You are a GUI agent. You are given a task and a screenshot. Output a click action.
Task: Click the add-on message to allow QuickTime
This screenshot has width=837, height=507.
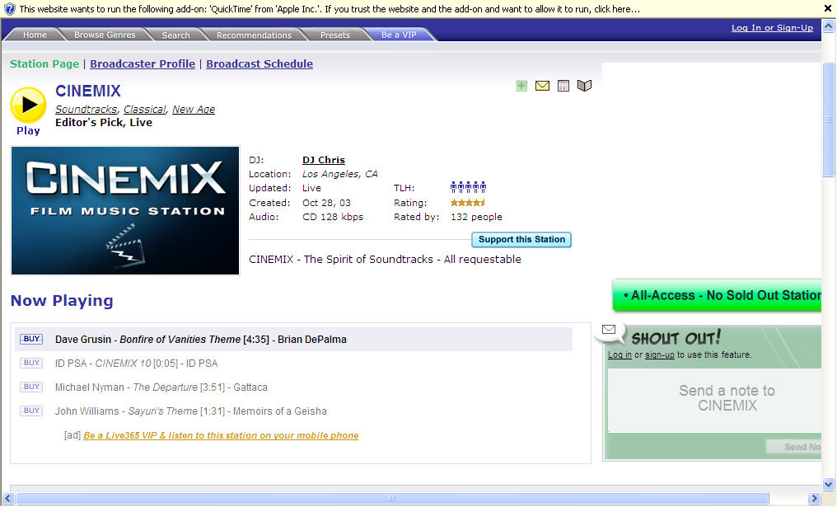coord(330,9)
